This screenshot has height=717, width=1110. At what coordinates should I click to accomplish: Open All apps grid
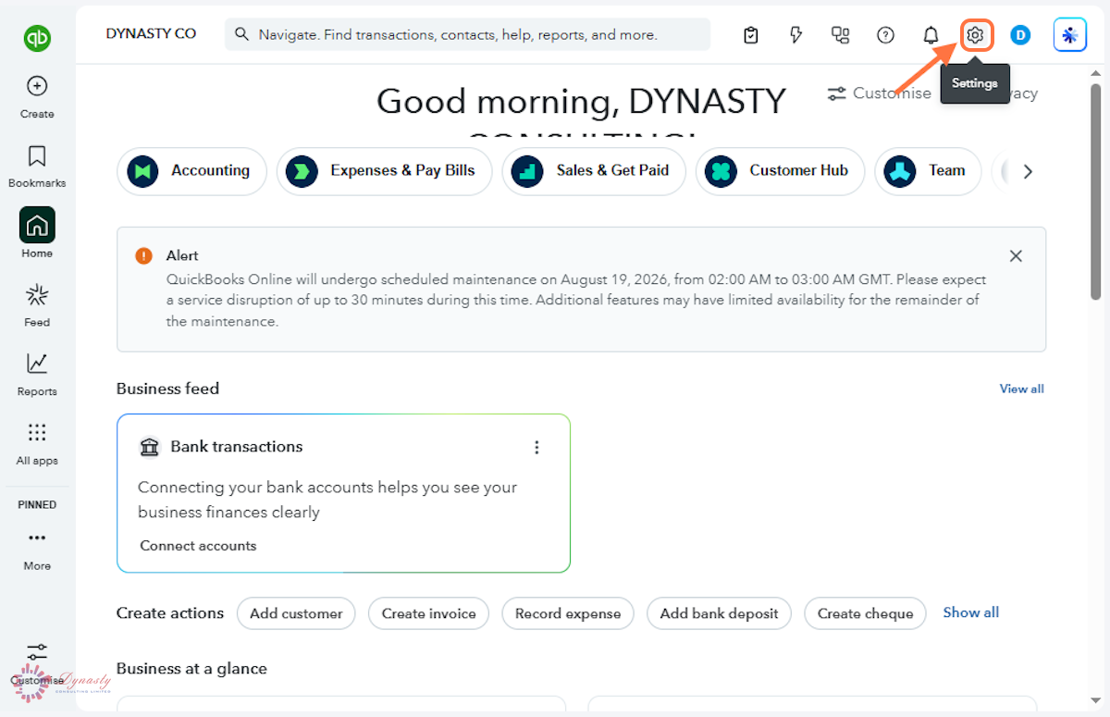[x=37, y=444]
